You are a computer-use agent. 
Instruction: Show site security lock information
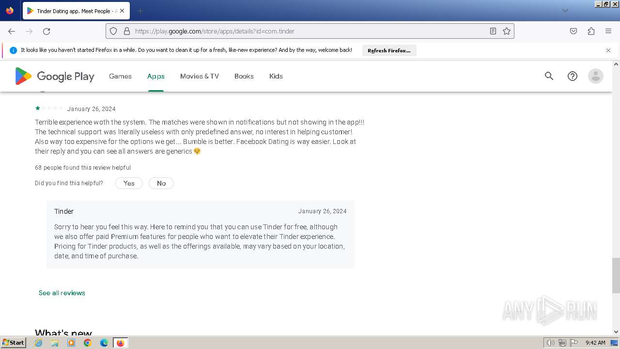click(127, 31)
